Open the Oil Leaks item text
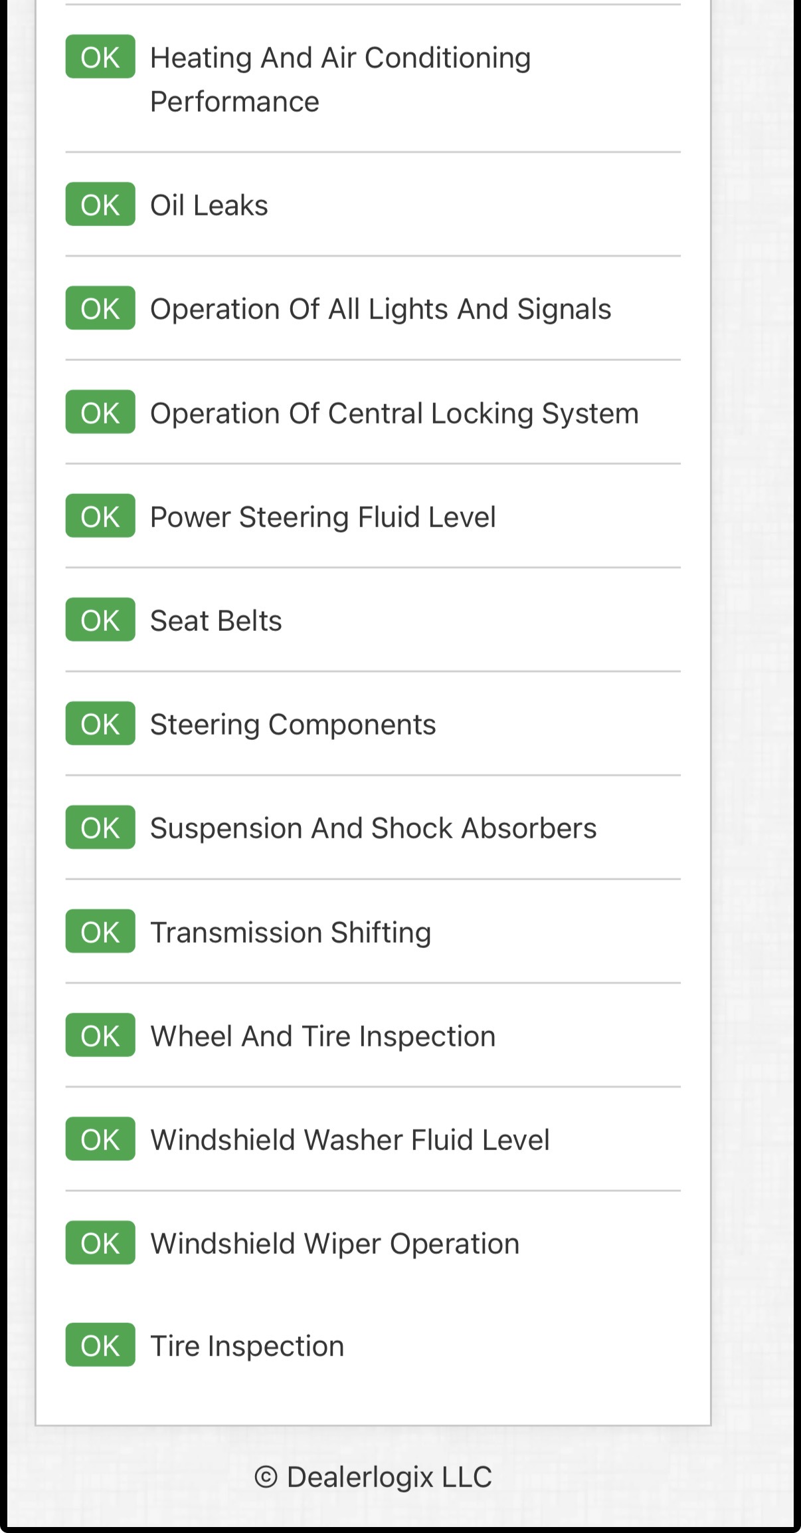 point(209,205)
